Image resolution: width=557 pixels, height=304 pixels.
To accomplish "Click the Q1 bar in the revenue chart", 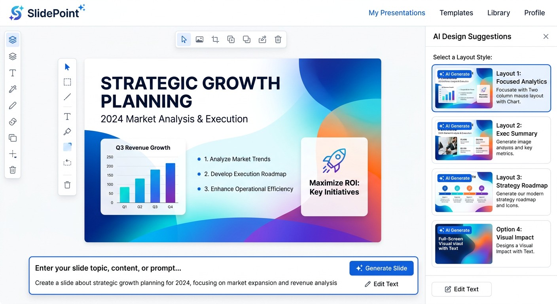I will (x=125, y=195).
